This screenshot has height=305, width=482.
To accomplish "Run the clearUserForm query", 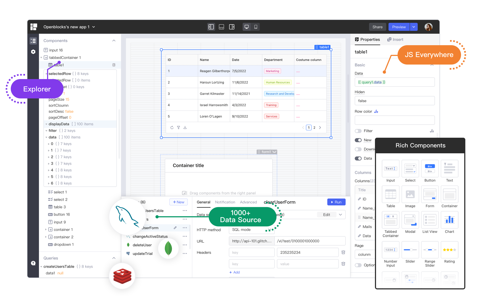I will 336,202.
